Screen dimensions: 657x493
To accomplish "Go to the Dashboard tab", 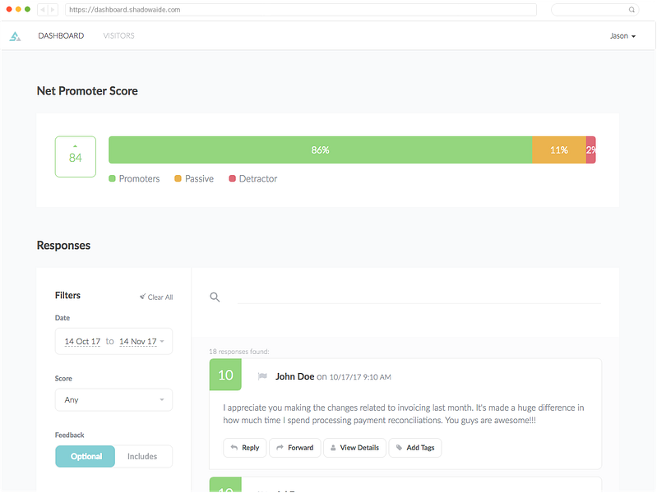I will (x=61, y=35).
